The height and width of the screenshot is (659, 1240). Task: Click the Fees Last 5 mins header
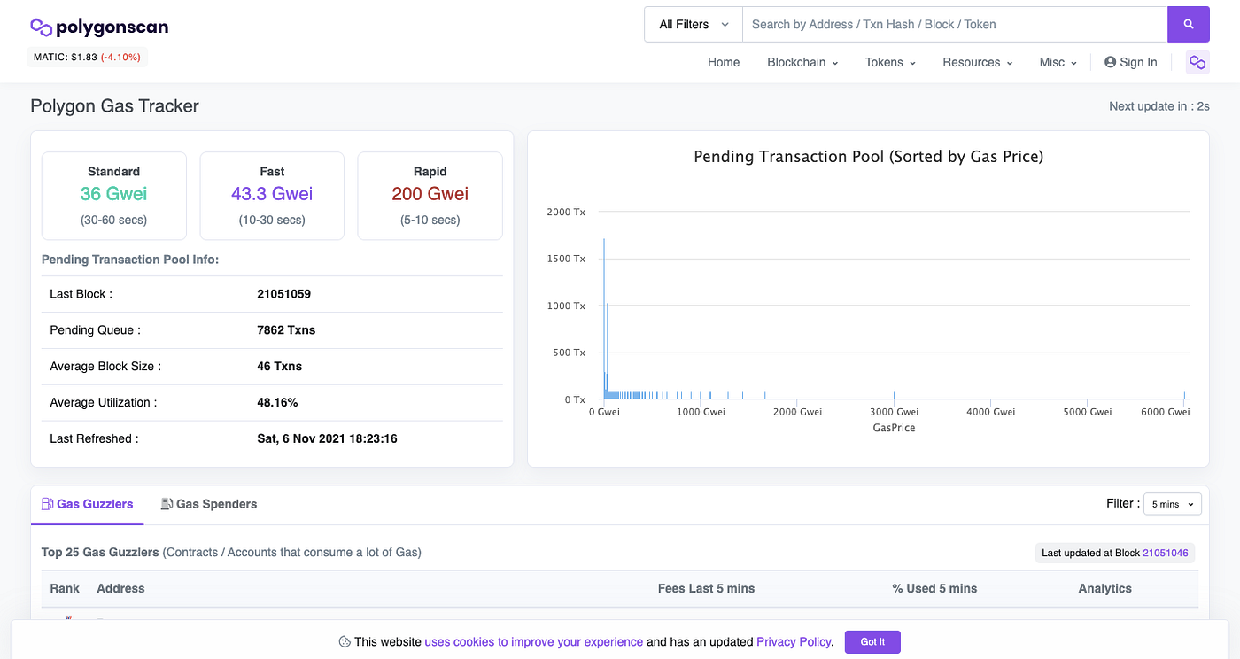click(x=706, y=588)
